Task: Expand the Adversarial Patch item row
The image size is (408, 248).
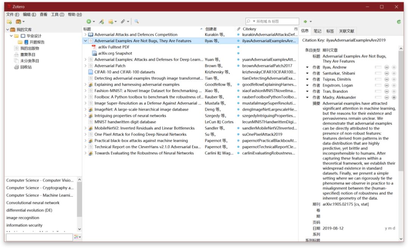Action: pyautogui.click(x=85, y=66)
